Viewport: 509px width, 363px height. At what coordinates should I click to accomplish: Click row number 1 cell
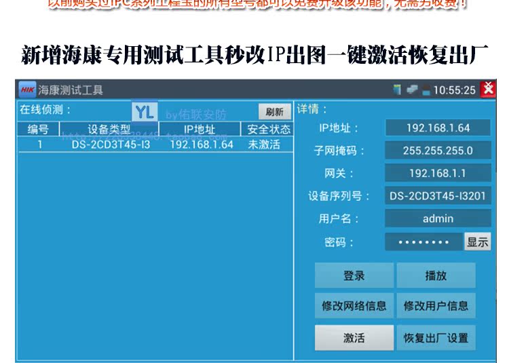click(x=39, y=145)
